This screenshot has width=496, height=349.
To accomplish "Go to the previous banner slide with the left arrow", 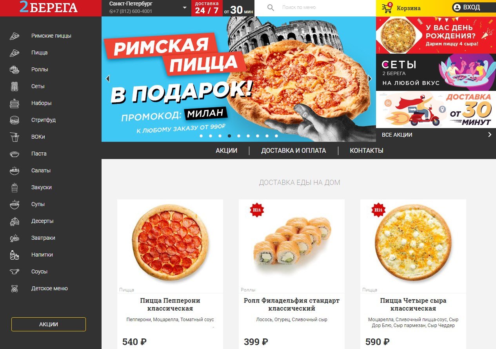I will tap(107, 79).
